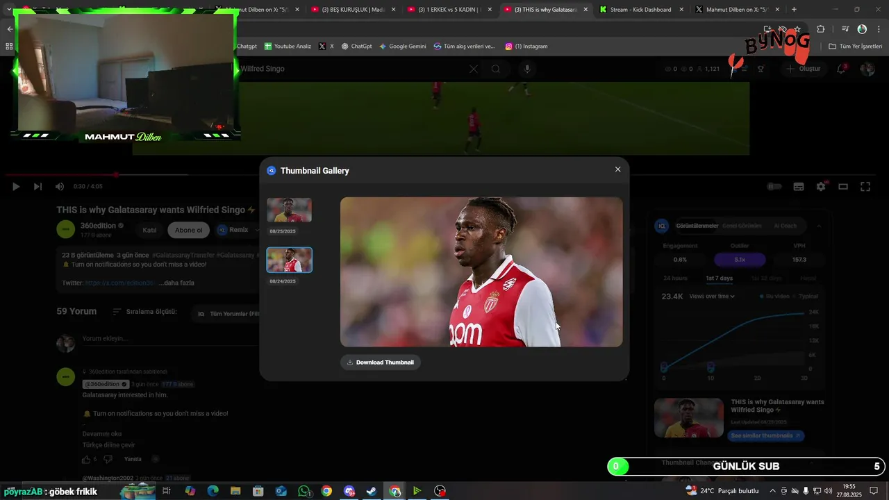The height and width of the screenshot is (500, 889).
Task: Open a new browser tab
Action: 794,10
